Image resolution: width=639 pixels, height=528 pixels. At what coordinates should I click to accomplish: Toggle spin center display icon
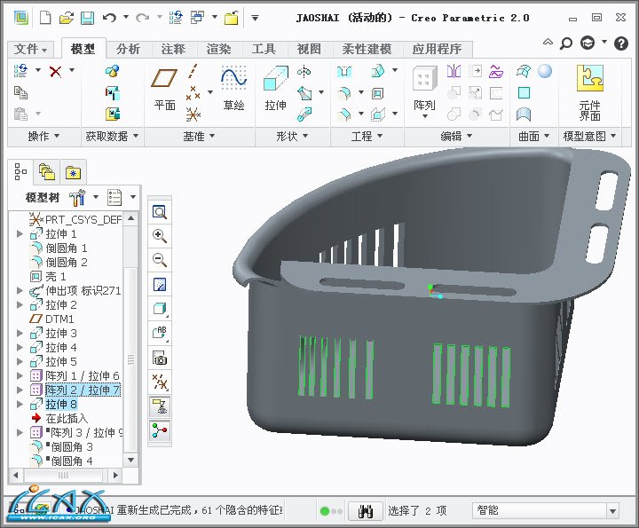click(160, 429)
